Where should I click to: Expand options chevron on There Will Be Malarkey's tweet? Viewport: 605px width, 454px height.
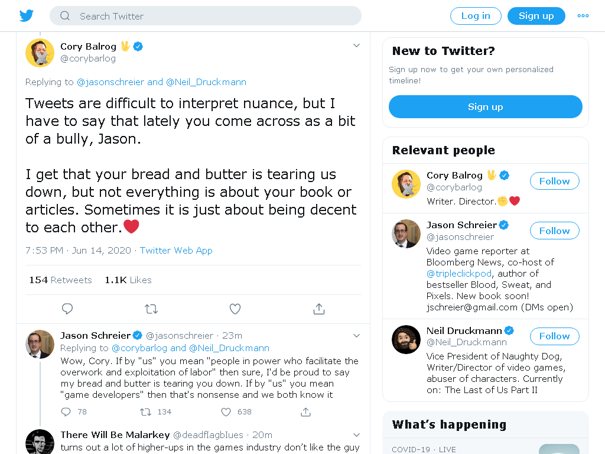tap(356, 434)
